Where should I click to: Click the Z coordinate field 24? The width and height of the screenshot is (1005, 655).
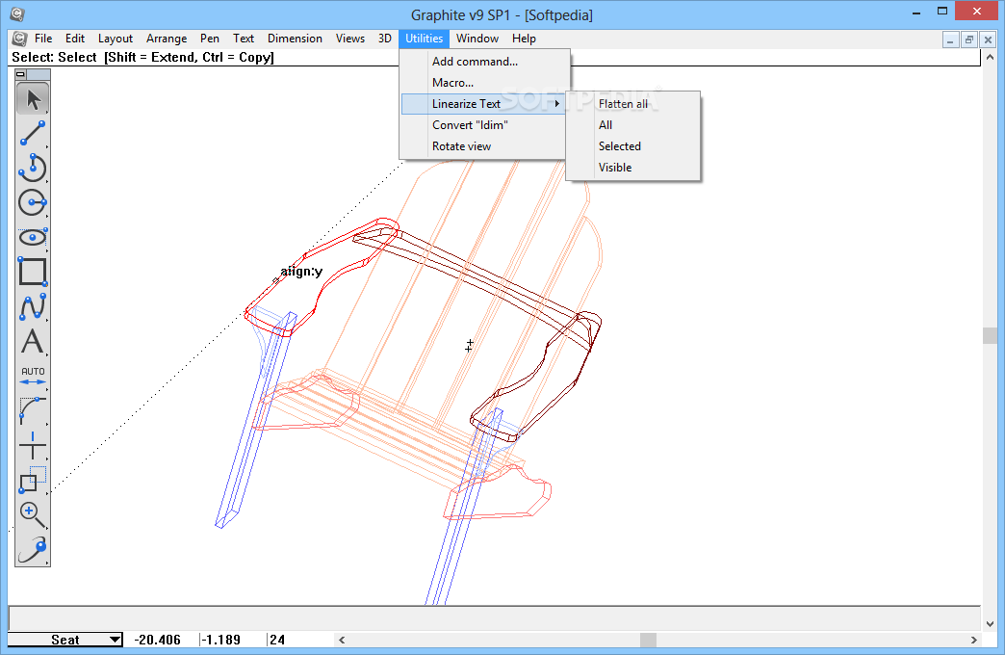click(277, 640)
